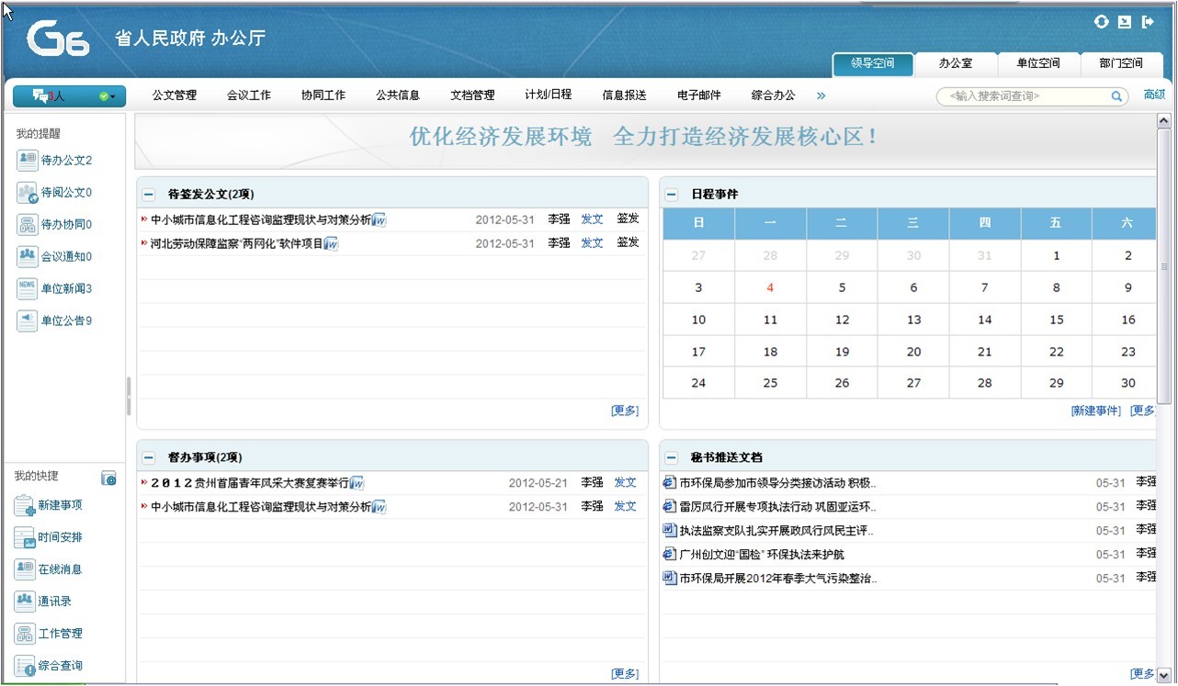Viewport: 1178px width, 686px height.
Task: Open 新建事项 shortcut icon
Action: pos(24,505)
